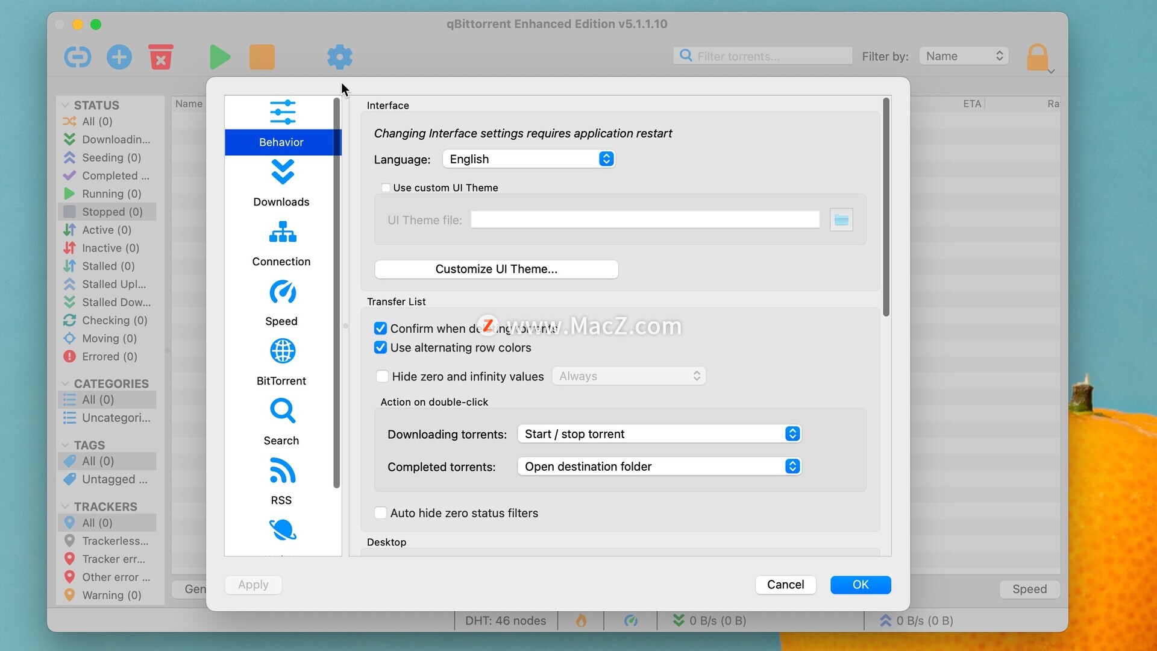Switch to the Speed preferences tab
The height and width of the screenshot is (651, 1157).
point(281,321)
